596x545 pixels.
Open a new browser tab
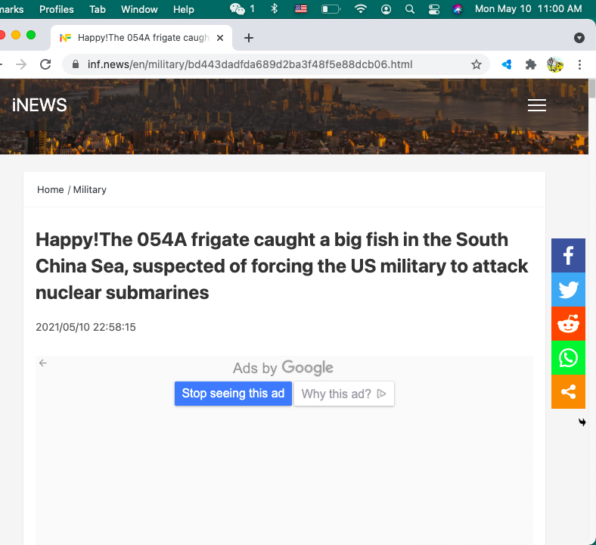[249, 38]
